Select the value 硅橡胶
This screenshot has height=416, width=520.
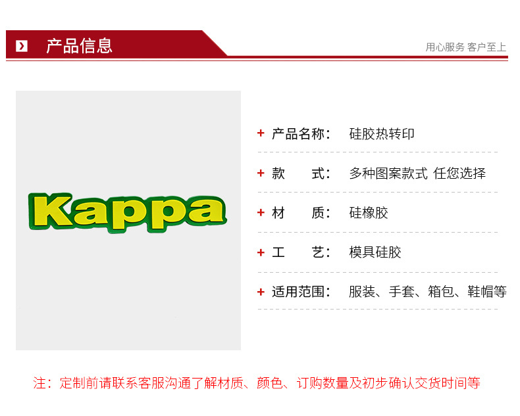click(x=369, y=213)
